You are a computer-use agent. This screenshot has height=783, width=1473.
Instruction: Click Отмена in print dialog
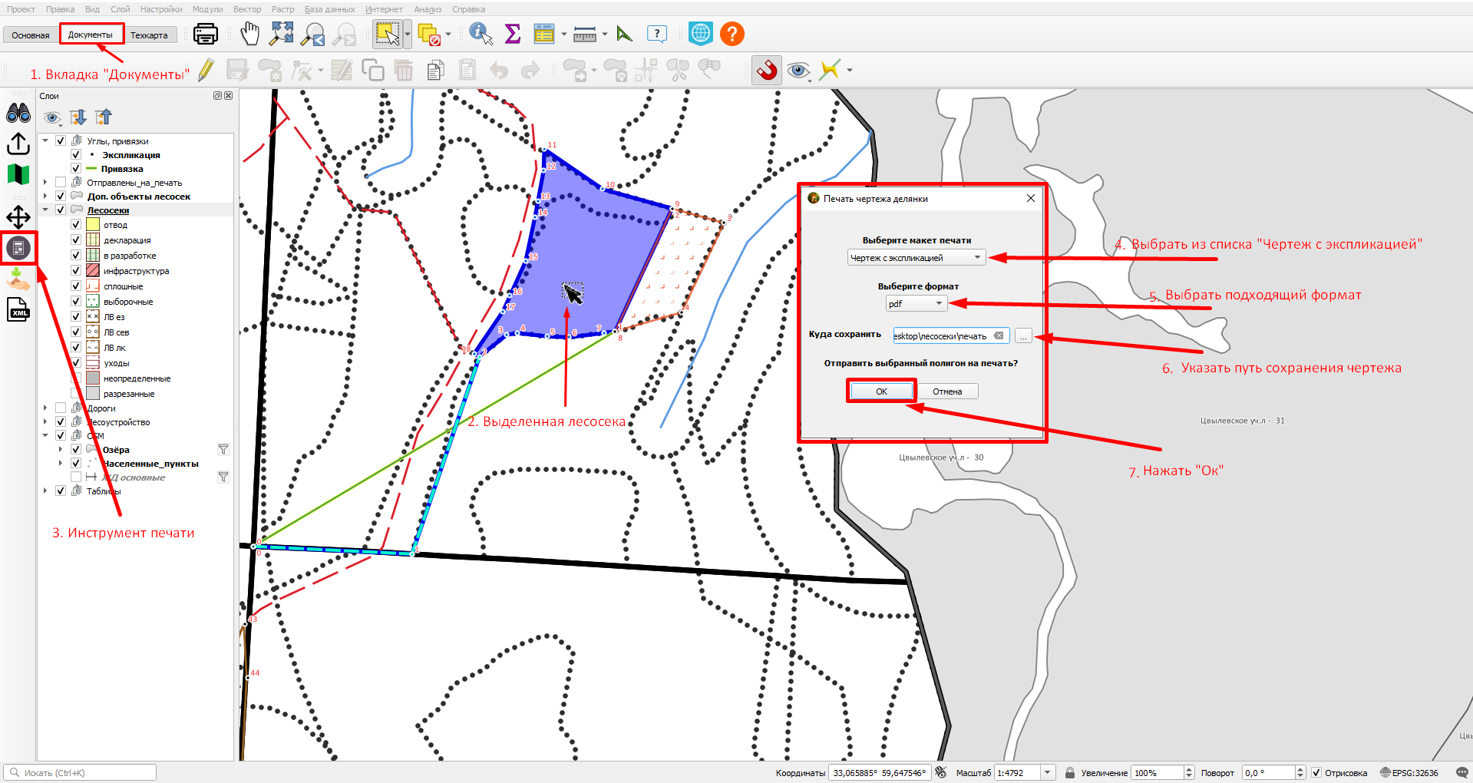(x=947, y=391)
